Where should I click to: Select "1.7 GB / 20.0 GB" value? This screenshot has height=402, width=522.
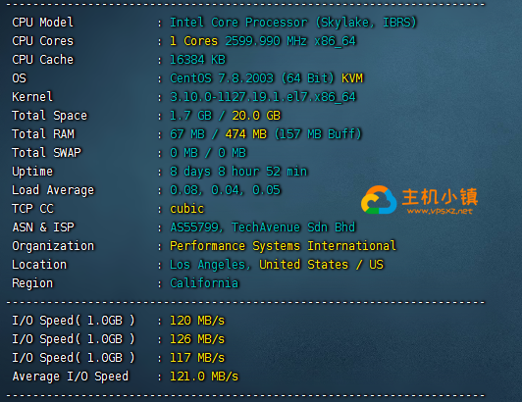[226, 116]
